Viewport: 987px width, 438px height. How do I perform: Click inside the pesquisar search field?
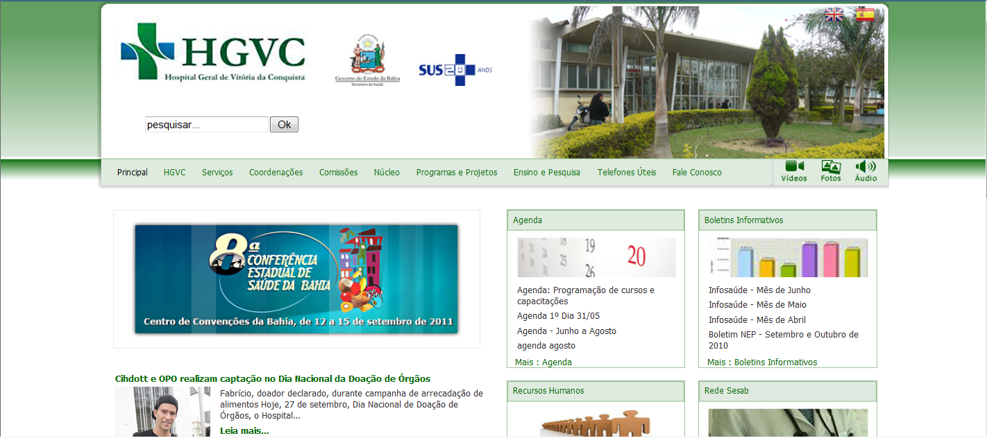coord(206,124)
